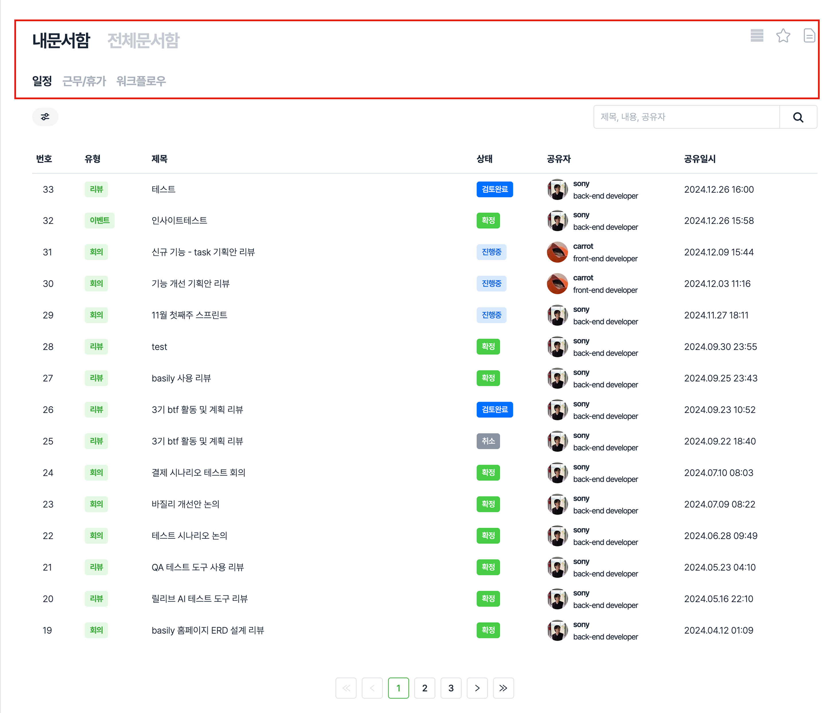Select the 근무/휴가 tab
The image size is (826, 713).
tap(84, 81)
